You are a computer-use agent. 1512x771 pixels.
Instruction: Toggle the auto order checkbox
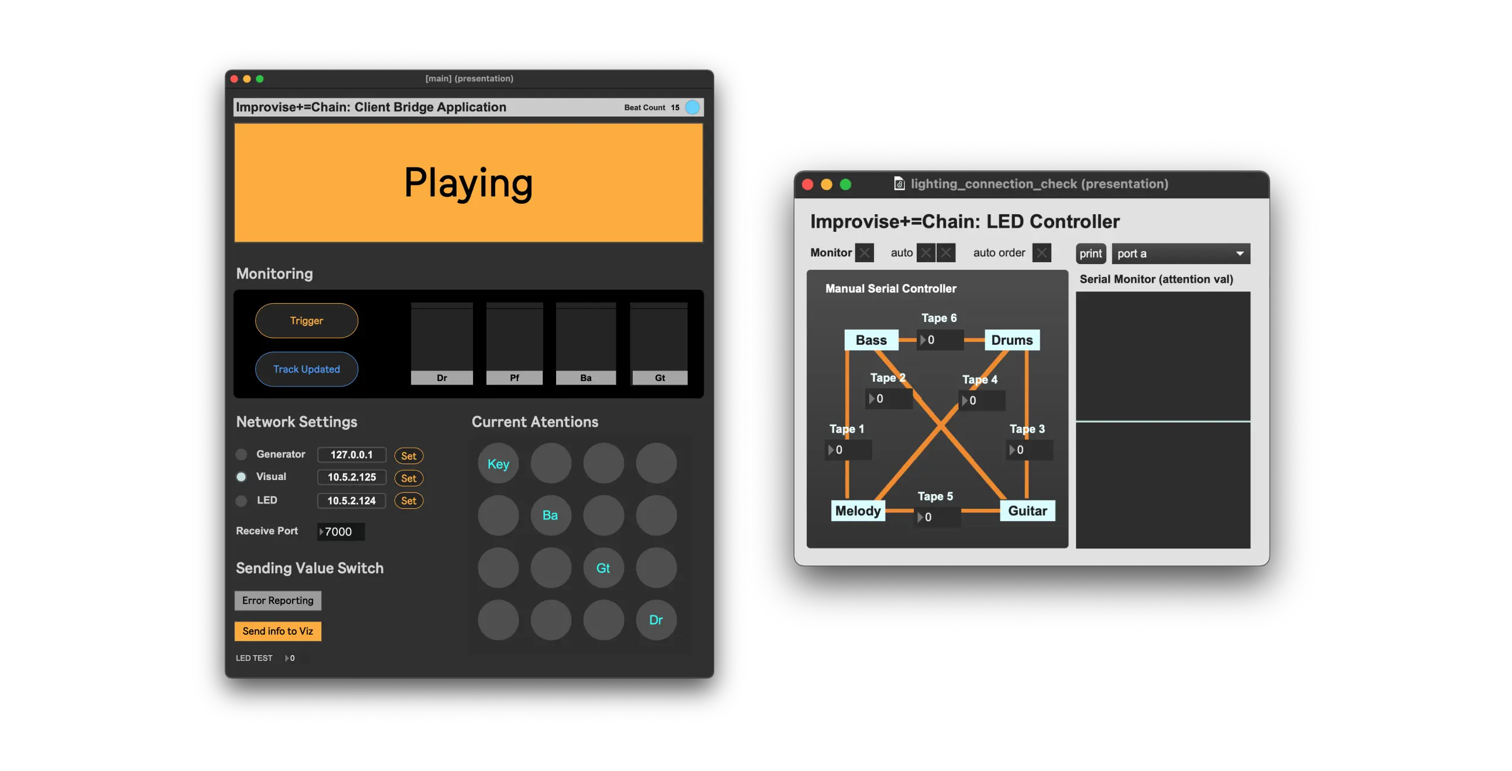(x=1041, y=253)
